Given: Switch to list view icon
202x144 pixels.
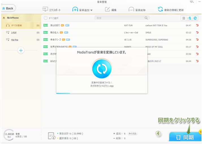Looking at the screenshot, I should pos(184,18).
